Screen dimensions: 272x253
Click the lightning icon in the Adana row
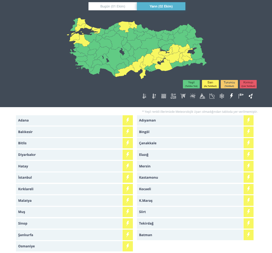(x=128, y=120)
